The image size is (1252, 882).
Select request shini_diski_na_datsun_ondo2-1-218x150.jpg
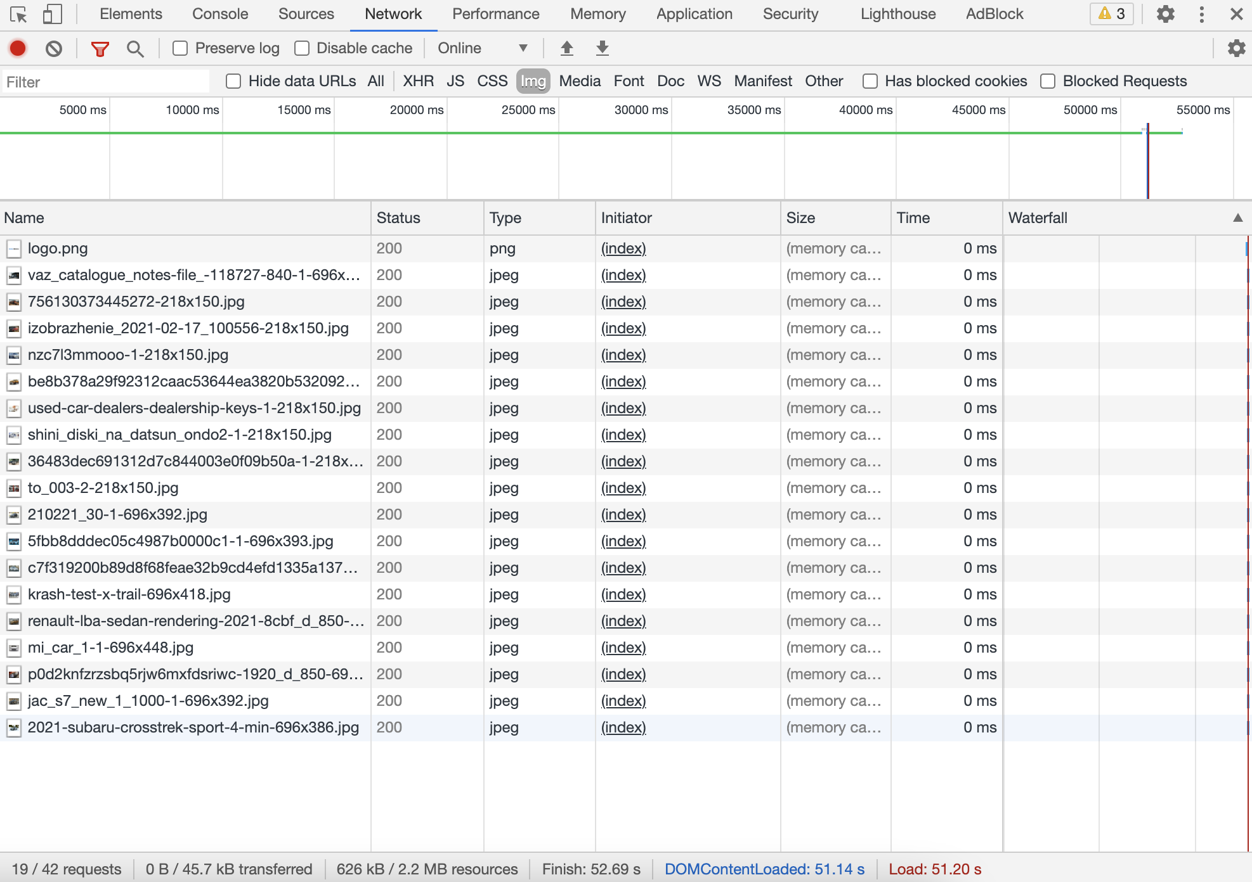(x=179, y=435)
